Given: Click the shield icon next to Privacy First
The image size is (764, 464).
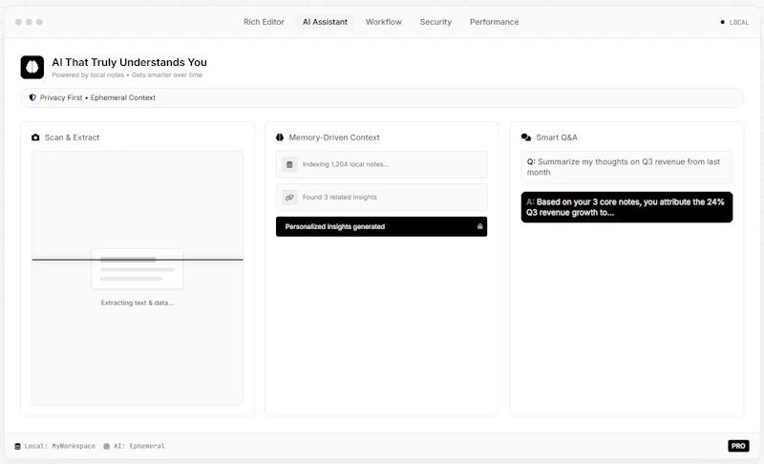Looking at the screenshot, I should pos(32,97).
